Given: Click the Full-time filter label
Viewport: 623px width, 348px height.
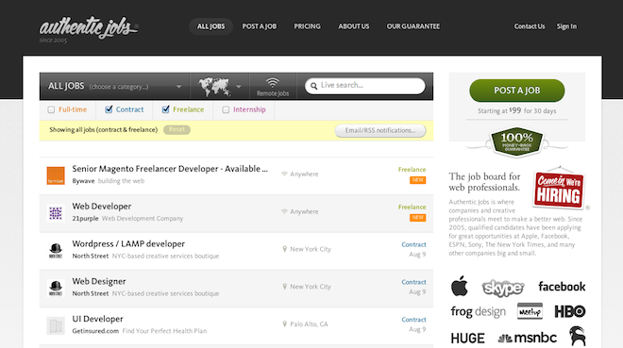Looking at the screenshot, I should coord(73,109).
